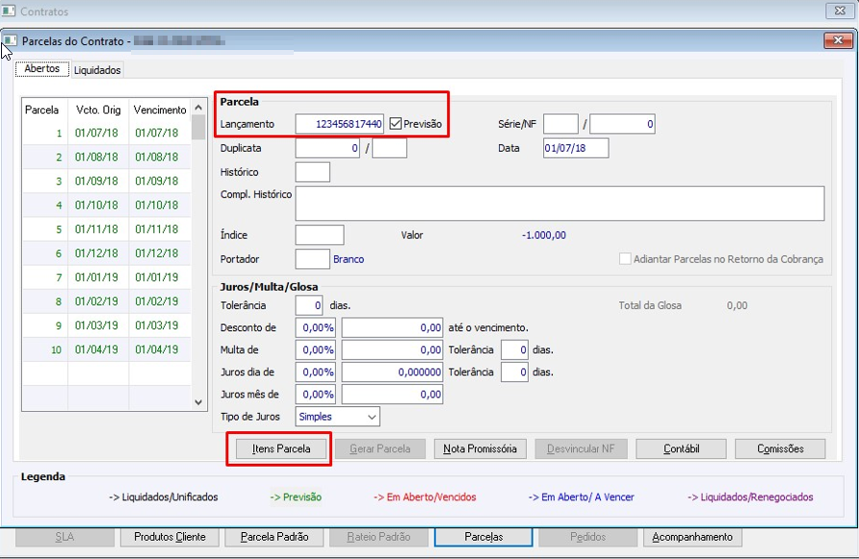Select parcela 8 row dated 01/02/19
Viewport: 859px width, 559px height.
pos(106,302)
